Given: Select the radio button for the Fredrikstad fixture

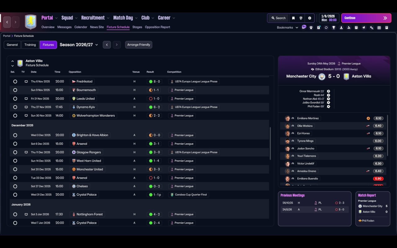Looking at the screenshot, I should [15, 82].
